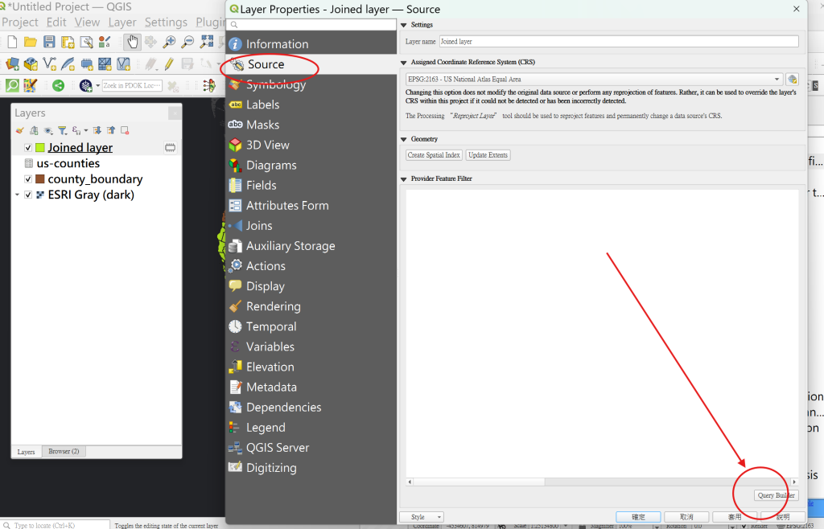
Task: Uncheck the Joined layer visibility checkbox
Action: 28,148
